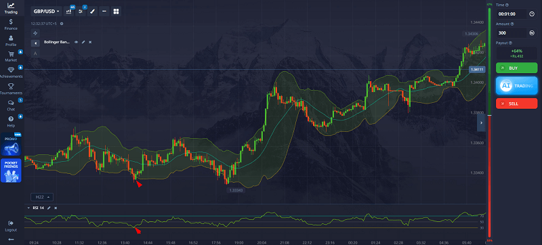Go to the Profile page
The height and width of the screenshot is (245, 542).
[x=11, y=41]
